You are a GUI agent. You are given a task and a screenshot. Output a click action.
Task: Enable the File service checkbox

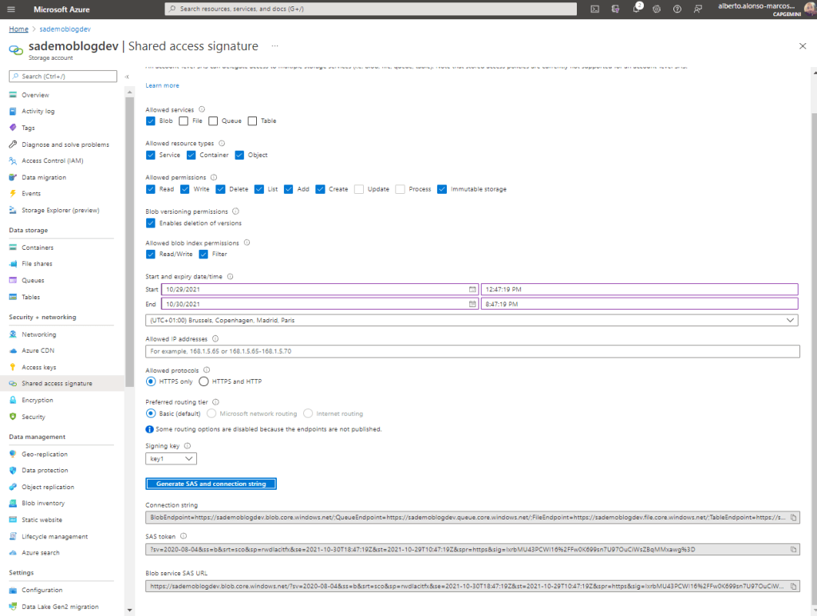click(x=184, y=121)
